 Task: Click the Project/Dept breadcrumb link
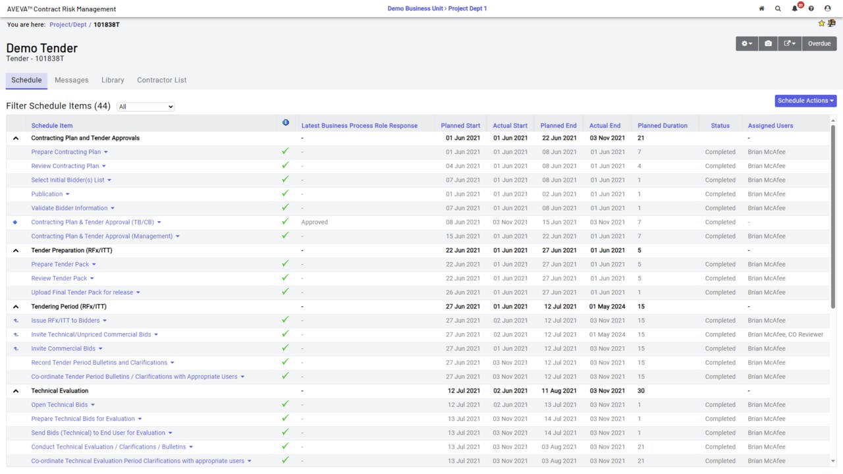pyautogui.click(x=67, y=24)
